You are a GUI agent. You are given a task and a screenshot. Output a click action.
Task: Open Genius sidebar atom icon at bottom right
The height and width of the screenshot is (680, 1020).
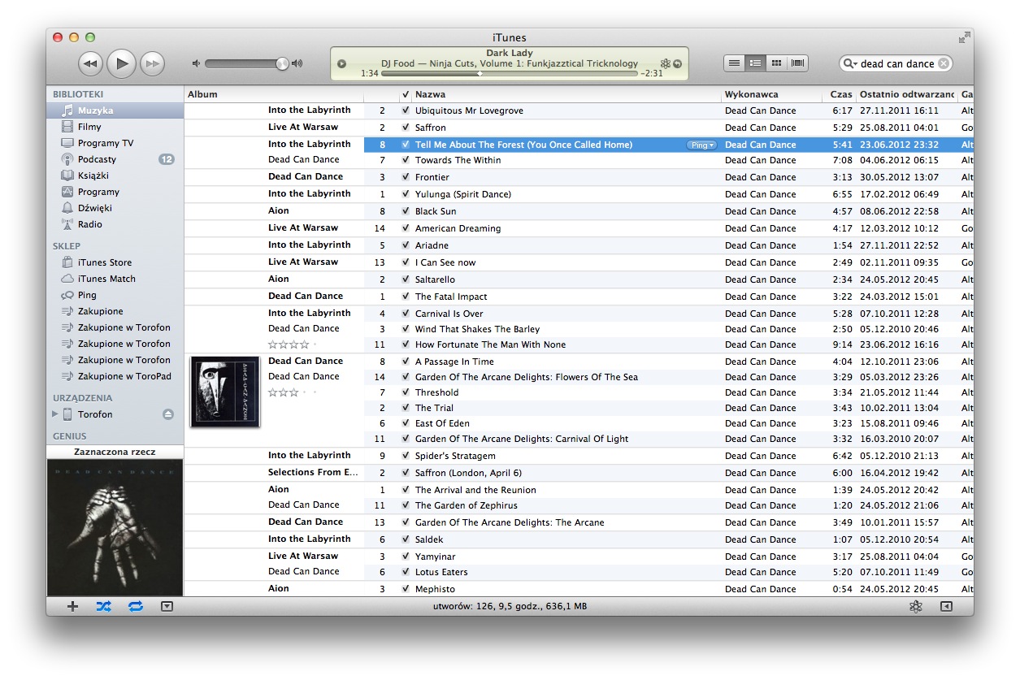915,606
